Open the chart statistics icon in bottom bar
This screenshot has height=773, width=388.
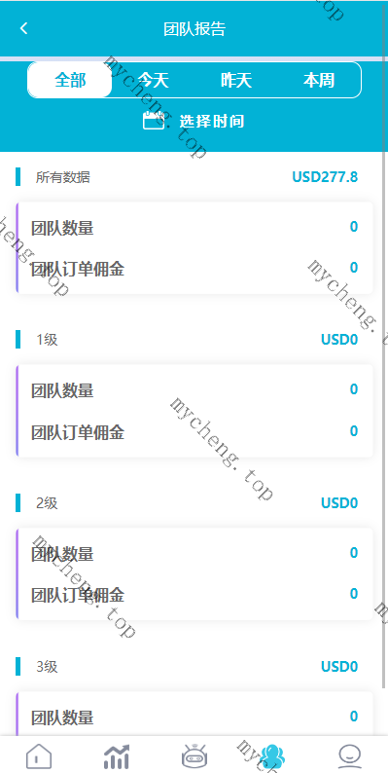pyautogui.click(x=117, y=755)
